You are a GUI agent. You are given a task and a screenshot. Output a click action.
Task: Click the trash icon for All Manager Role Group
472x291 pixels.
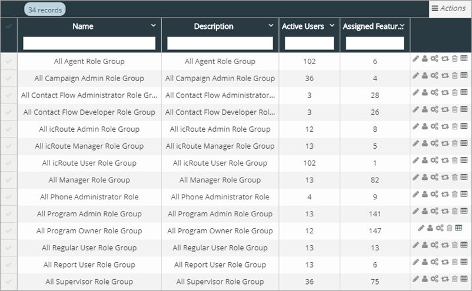pyautogui.click(x=454, y=177)
